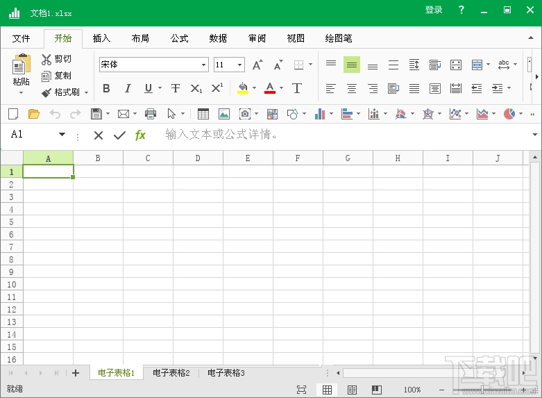Toggle bold formatting
The height and width of the screenshot is (398, 542).
click(106, 88)
